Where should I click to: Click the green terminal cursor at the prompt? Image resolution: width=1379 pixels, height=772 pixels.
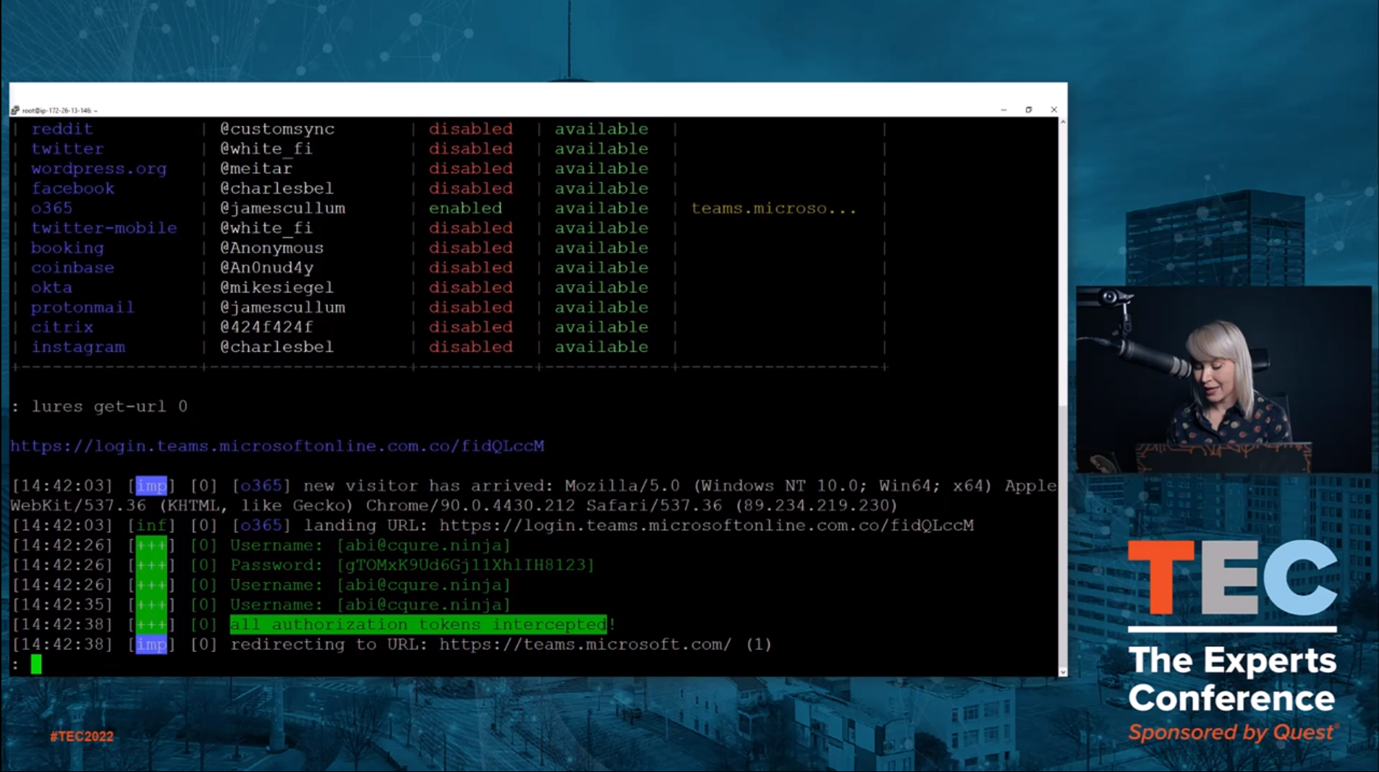pyautogui.click(x=36, y=664)
